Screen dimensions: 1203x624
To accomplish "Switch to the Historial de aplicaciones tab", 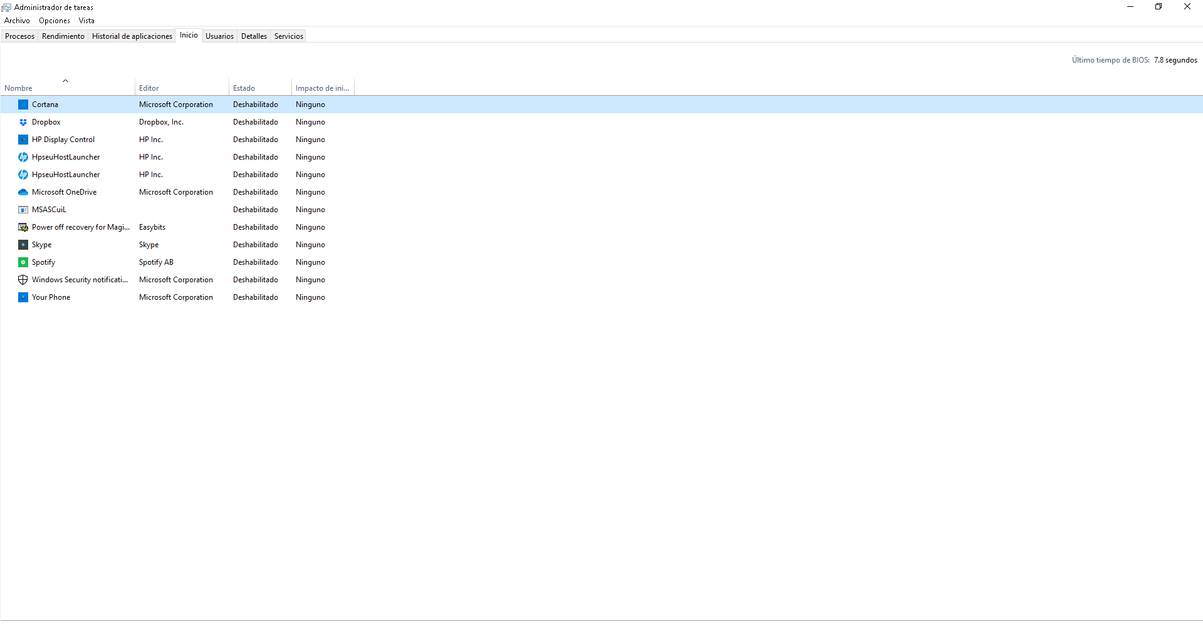I will click(x=132, y=36).
